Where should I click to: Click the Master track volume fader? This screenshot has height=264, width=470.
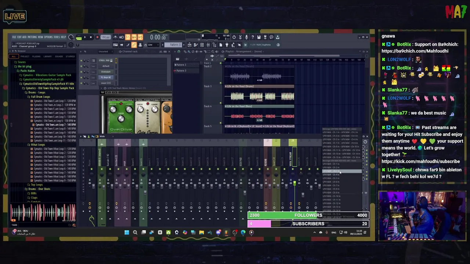(x=94, y=186)
